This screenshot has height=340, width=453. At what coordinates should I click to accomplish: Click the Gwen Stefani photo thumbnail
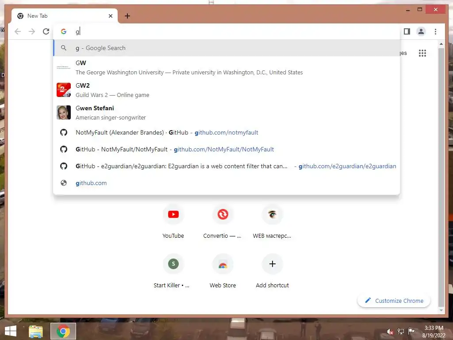pyautogui.click(x=64, y=112)
